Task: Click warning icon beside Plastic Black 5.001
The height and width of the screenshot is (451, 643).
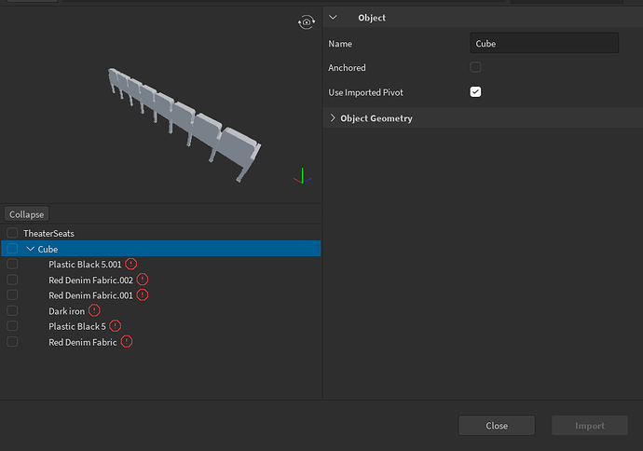Action: coord(130,265)
